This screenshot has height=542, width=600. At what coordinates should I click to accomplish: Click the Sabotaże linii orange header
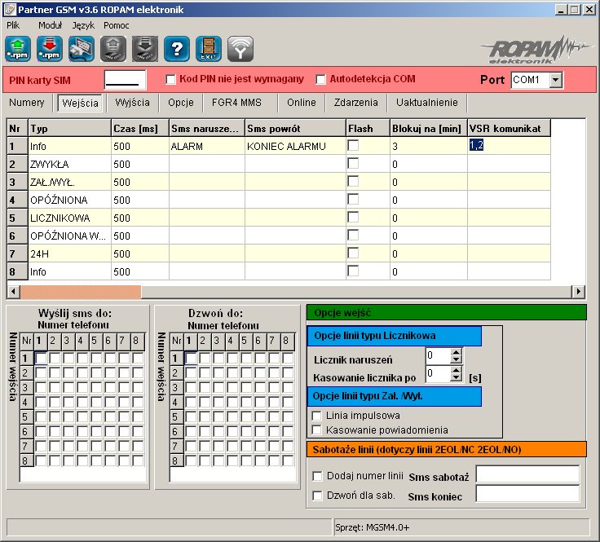447,449
